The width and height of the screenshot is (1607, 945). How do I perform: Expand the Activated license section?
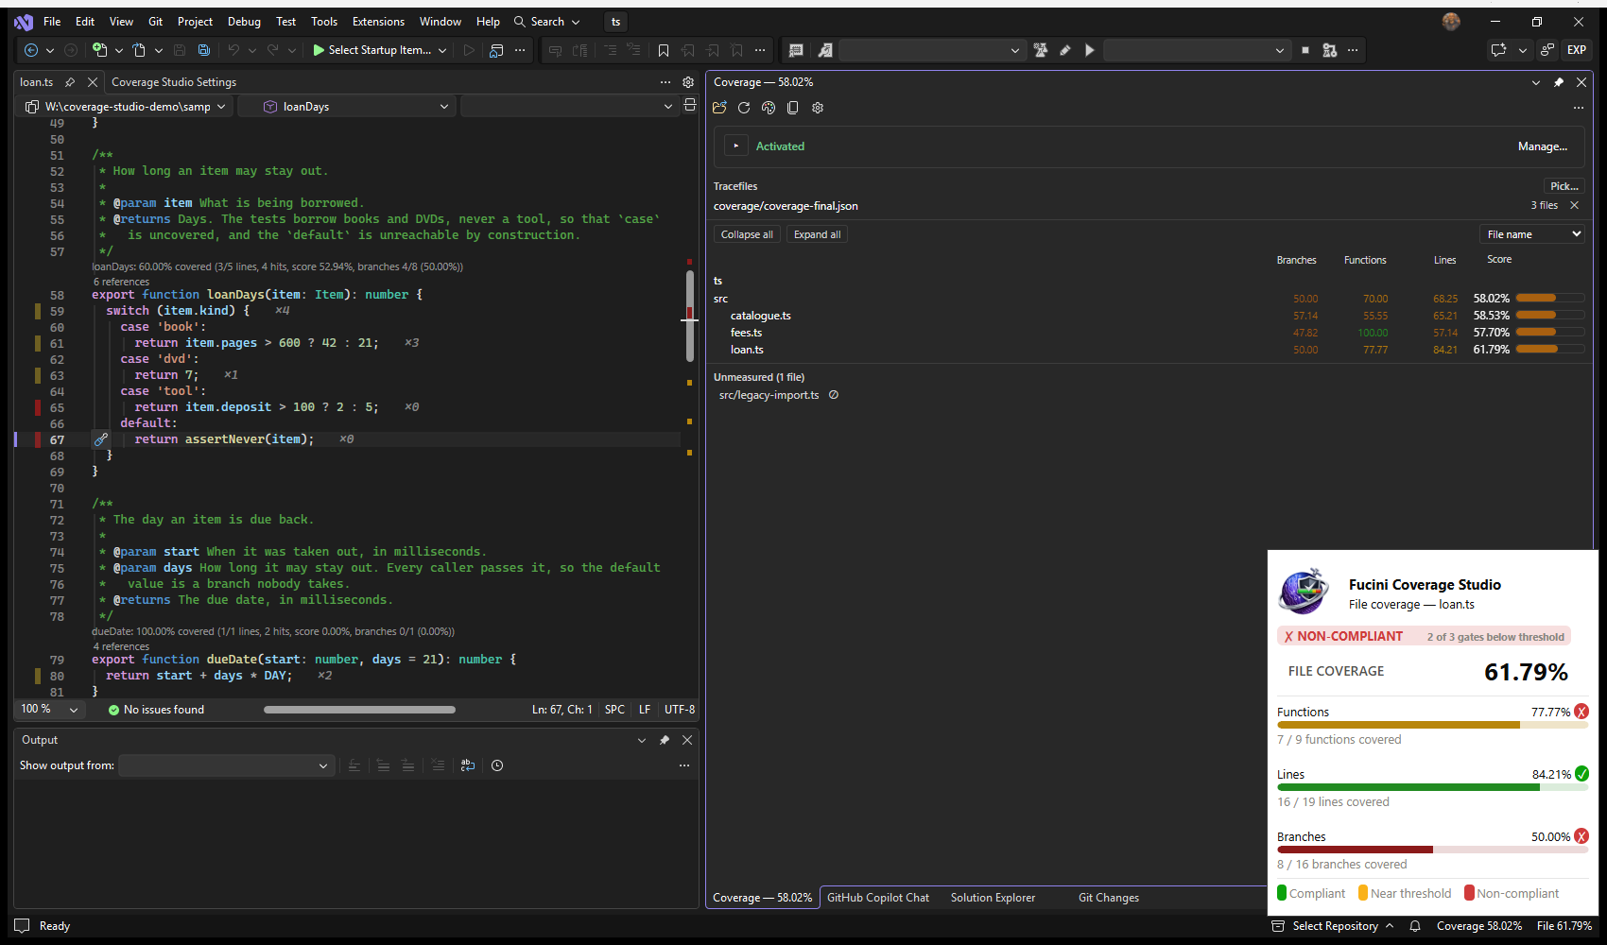(x=735, y=146)
